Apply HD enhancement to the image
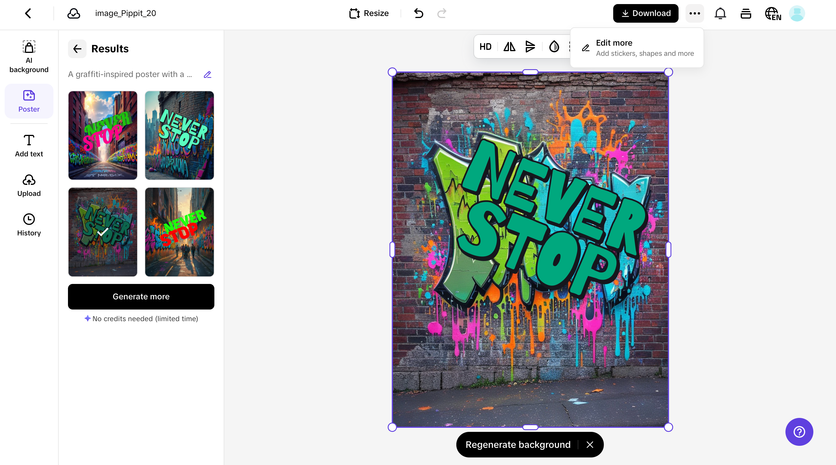 485,46
